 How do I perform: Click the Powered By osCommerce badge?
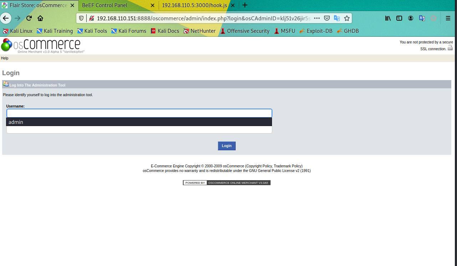pyautogui.click(x=227, y=183)
